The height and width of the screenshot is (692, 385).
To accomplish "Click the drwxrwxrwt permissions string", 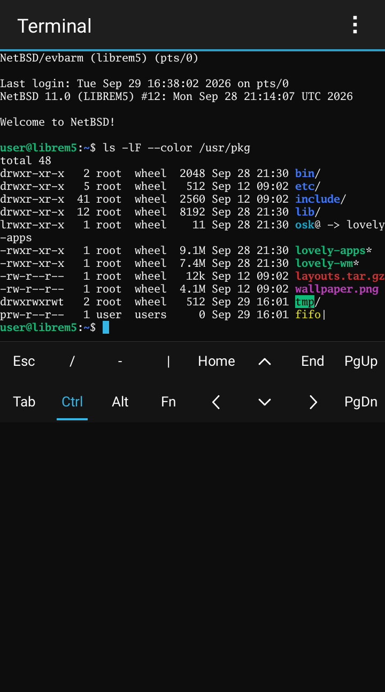I will point(32,302).
